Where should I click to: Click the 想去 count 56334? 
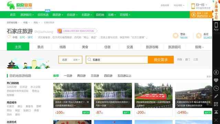click(184, 38)
